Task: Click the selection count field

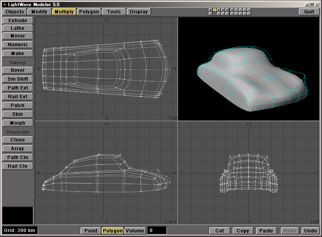Action: (157, 231)
